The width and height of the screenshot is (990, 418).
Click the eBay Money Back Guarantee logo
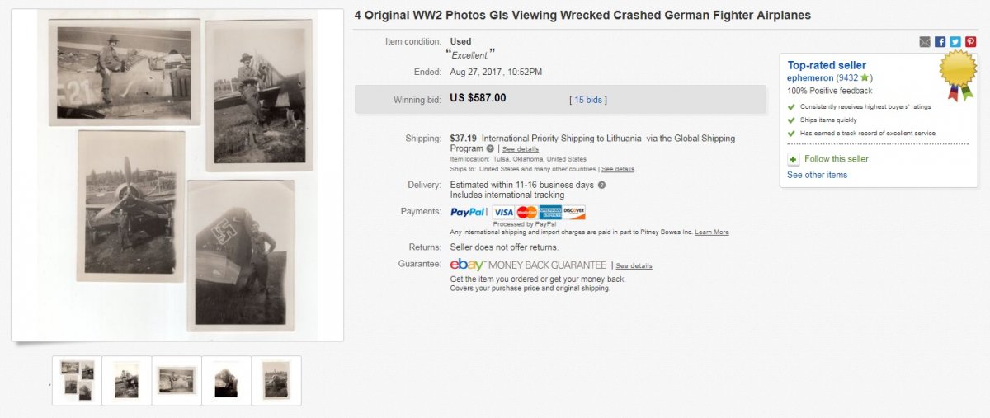click(x=528, y=265)
